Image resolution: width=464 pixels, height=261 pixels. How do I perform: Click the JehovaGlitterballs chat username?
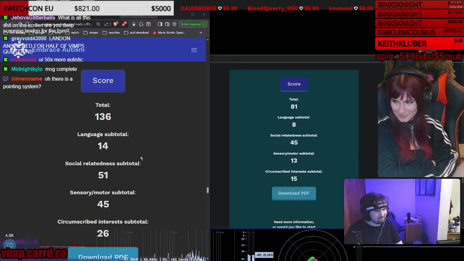click(x=33, y=18)
